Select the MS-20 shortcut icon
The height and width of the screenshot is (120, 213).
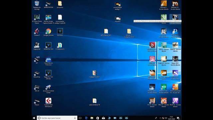click(37, 88)
